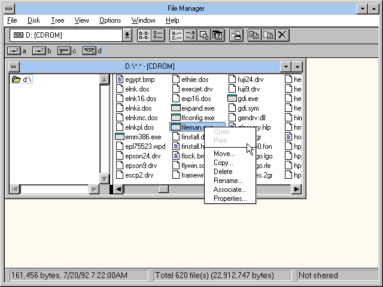Choose Properties... in the context menu
The height and width of the screenshot is (287, 383).
tap(230, 199)
